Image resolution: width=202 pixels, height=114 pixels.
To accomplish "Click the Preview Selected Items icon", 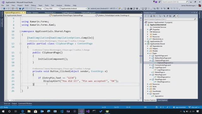I will click(177, 16).
